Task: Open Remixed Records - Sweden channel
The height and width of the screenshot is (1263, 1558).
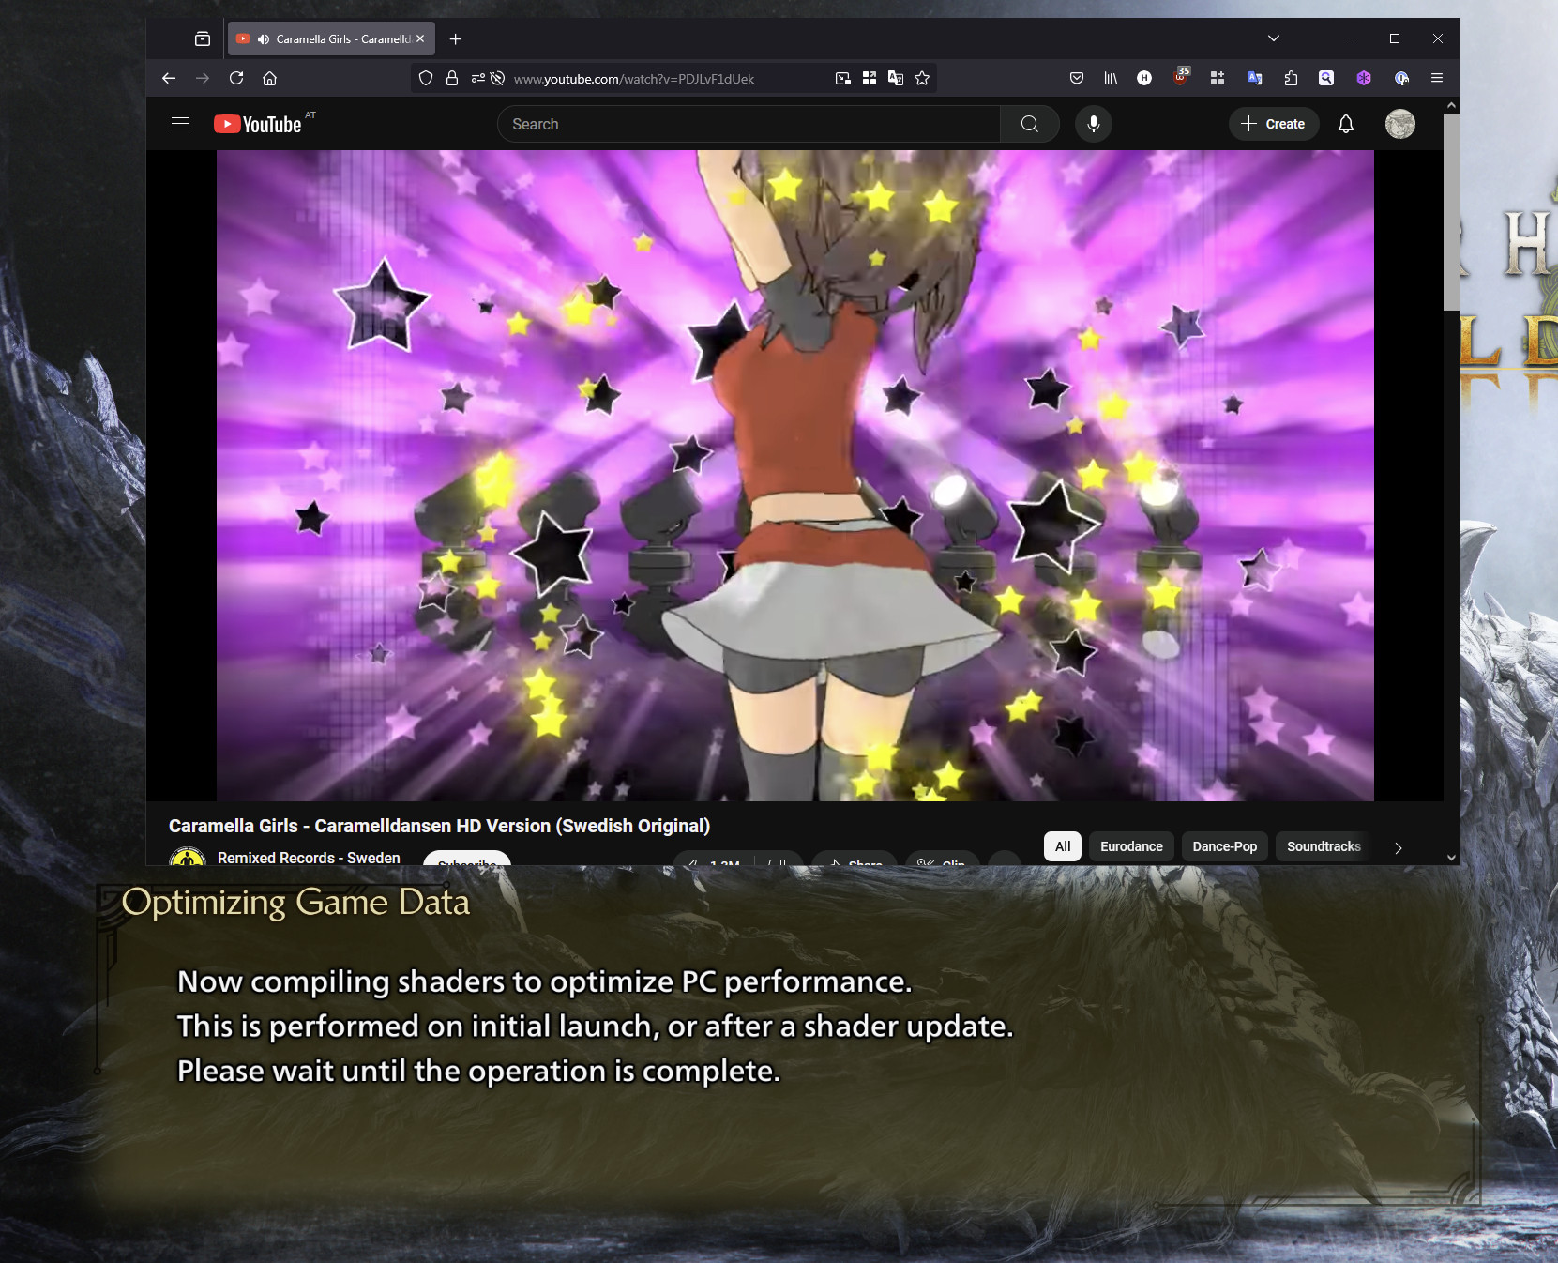Action: coord(309,858)
